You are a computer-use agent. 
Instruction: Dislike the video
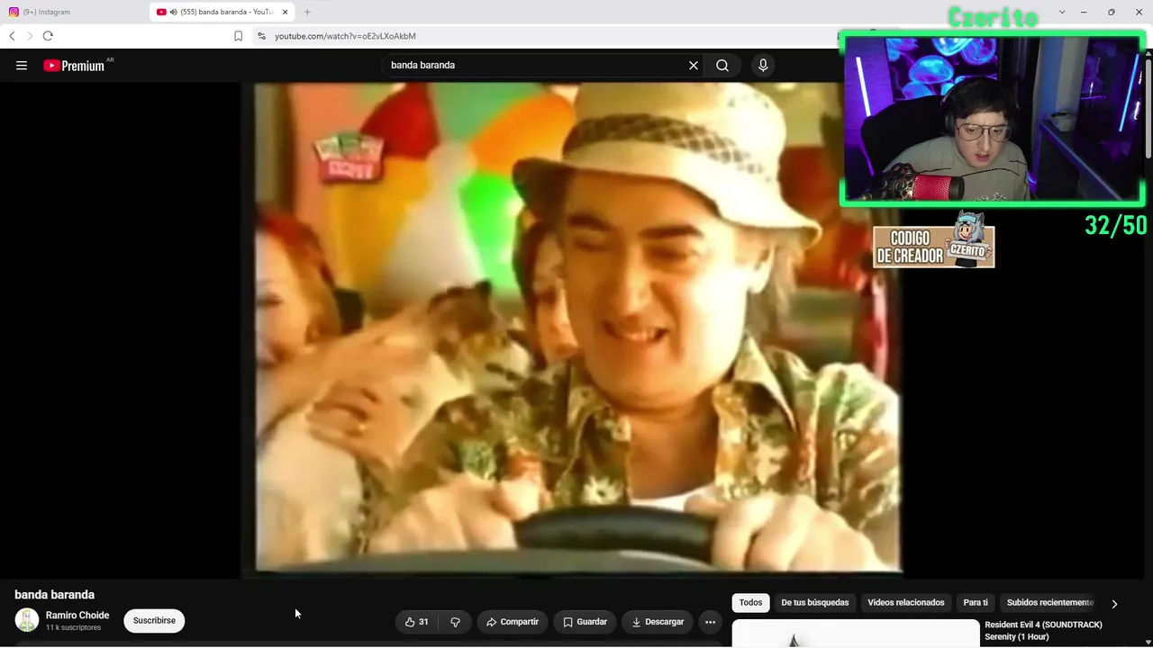click(455, 622)
